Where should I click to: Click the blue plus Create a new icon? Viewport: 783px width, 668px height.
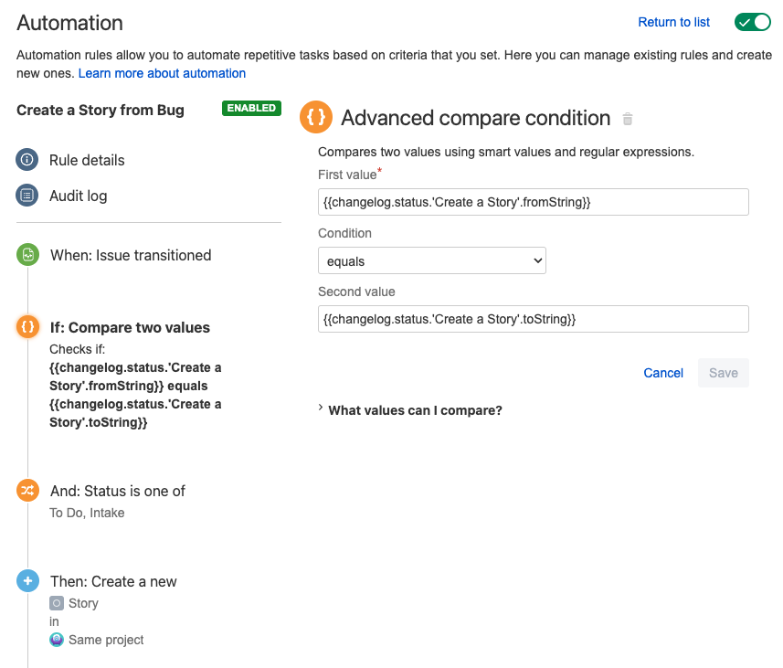[x=28, y=581]
